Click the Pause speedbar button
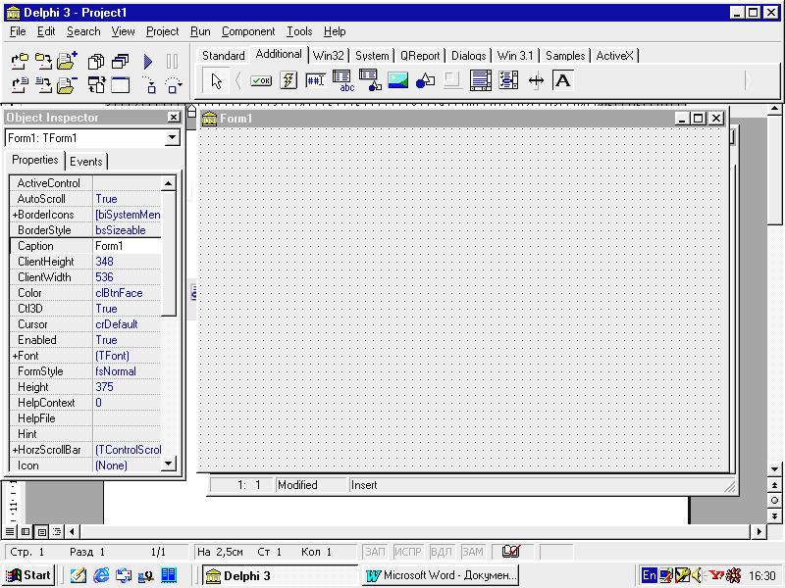785x588 pixels. (173, 62)
